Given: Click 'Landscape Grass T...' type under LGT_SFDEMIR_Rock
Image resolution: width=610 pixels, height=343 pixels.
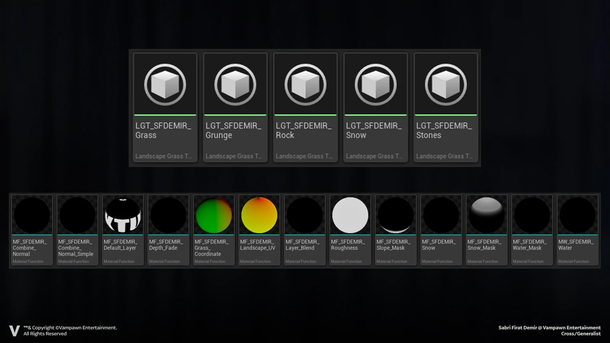Looking at the screenshot, I should 304,156.
